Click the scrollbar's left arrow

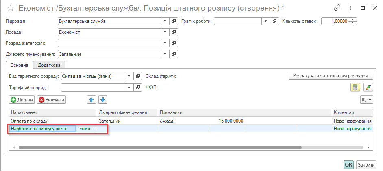coord(14,147)
